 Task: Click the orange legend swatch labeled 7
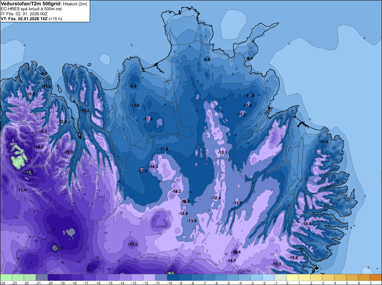(x=376, y=277)
